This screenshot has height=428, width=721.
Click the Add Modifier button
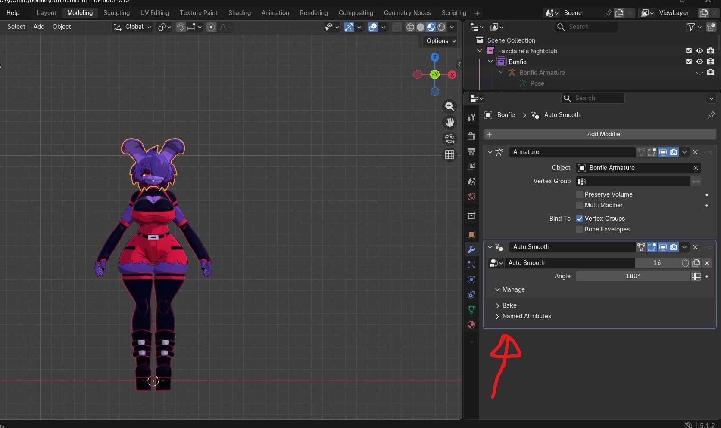599,134
